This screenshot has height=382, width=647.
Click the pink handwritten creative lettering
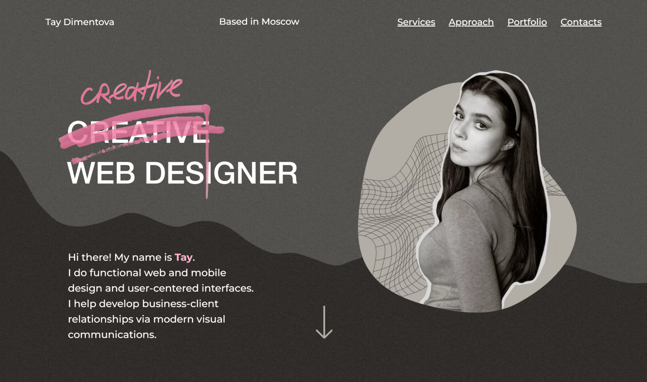[131, 88]
